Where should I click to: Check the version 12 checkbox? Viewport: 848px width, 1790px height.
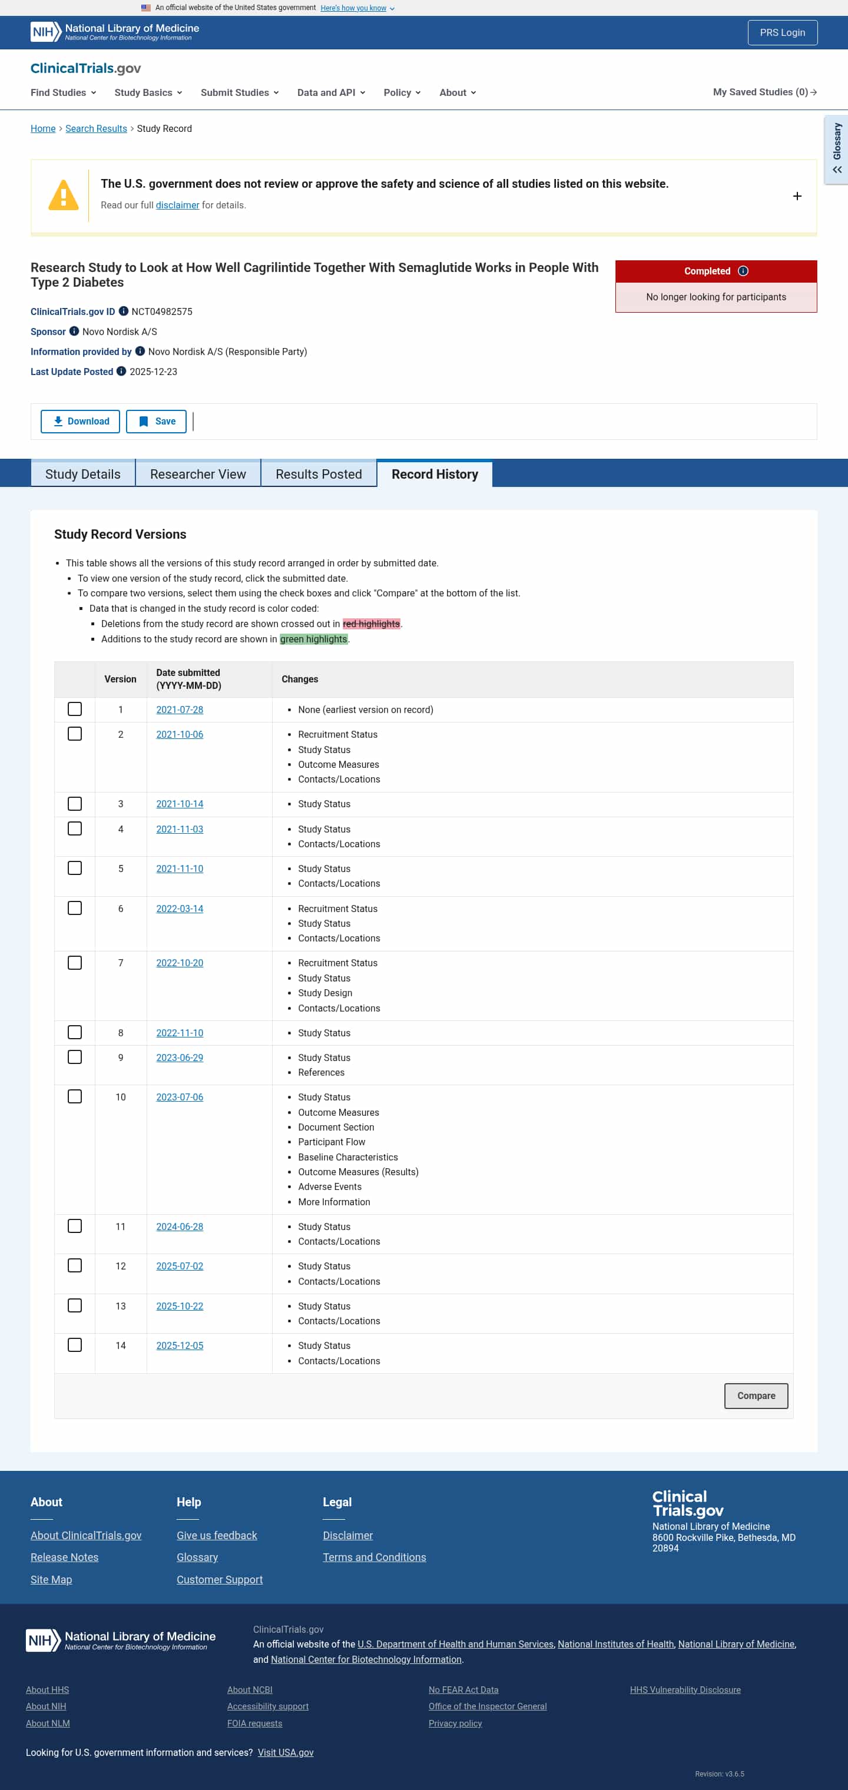[75, 1265]
